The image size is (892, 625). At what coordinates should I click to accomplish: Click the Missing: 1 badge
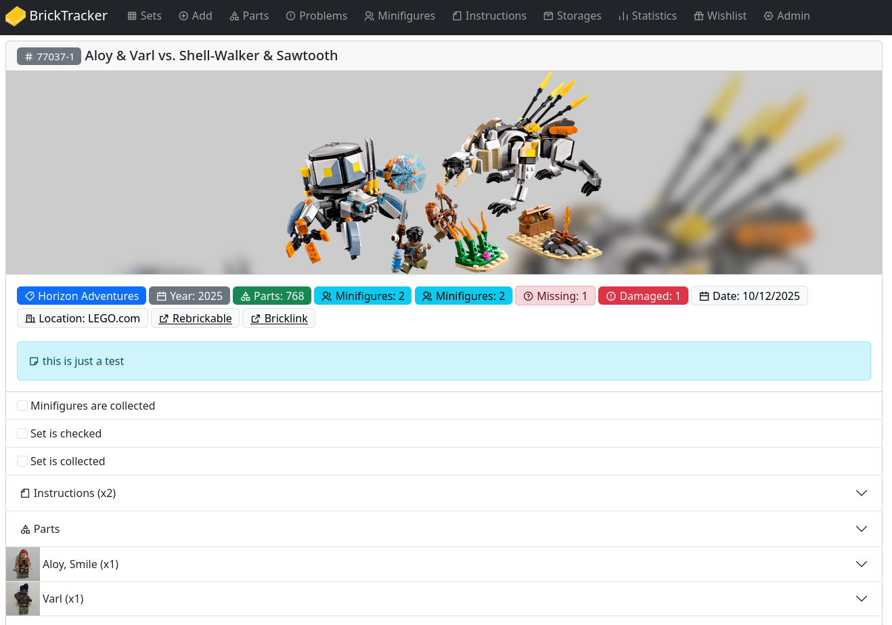click(x=555, y=296)
